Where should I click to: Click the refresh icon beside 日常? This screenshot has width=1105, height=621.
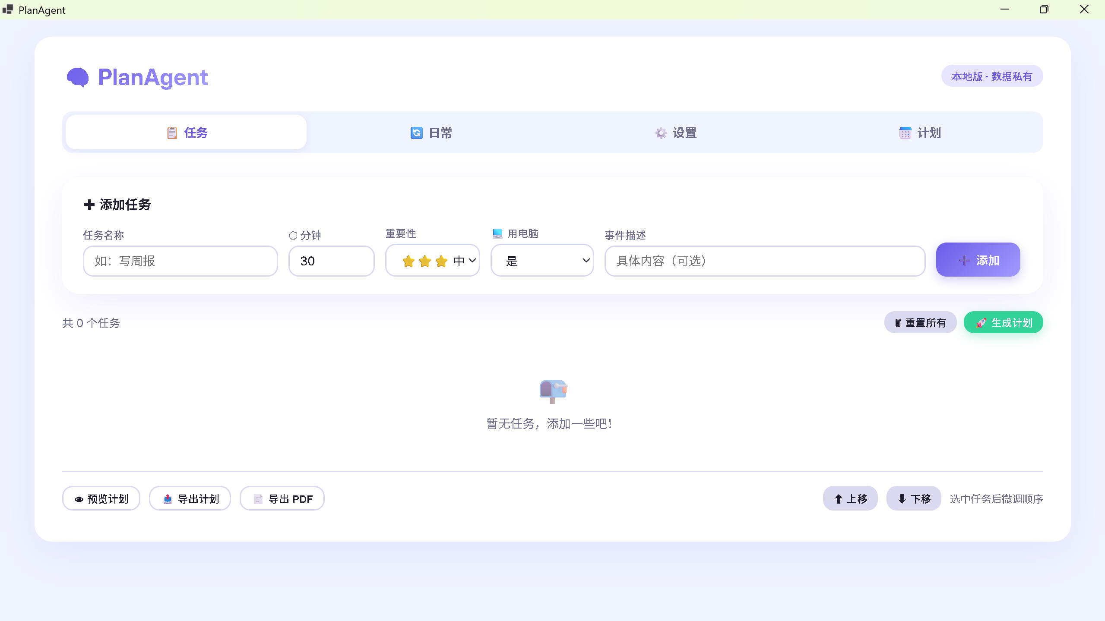coord(416,133)
